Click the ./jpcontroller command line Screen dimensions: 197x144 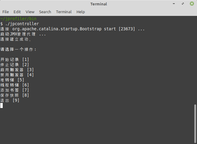20,24
